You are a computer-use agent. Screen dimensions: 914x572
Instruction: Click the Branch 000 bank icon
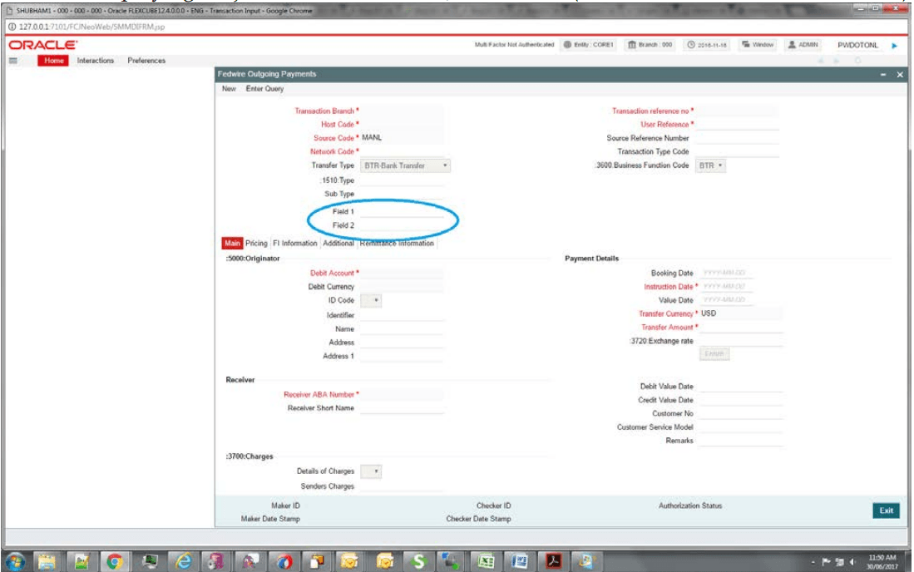(x=631, y=45)
